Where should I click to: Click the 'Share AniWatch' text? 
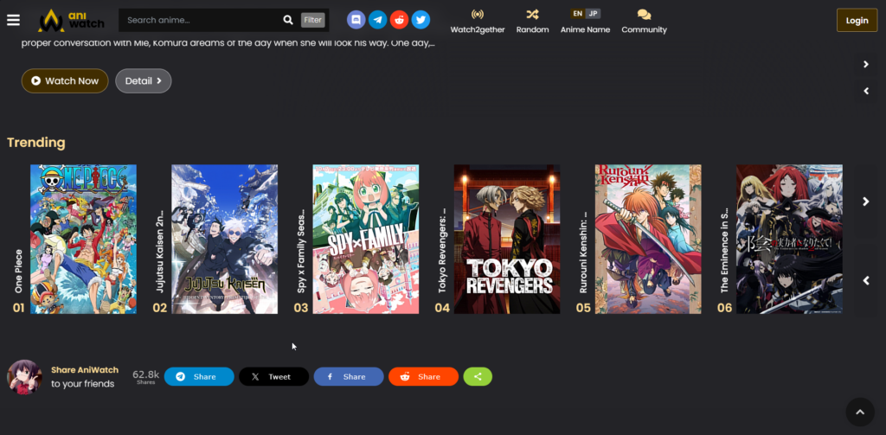click(85, 370)
